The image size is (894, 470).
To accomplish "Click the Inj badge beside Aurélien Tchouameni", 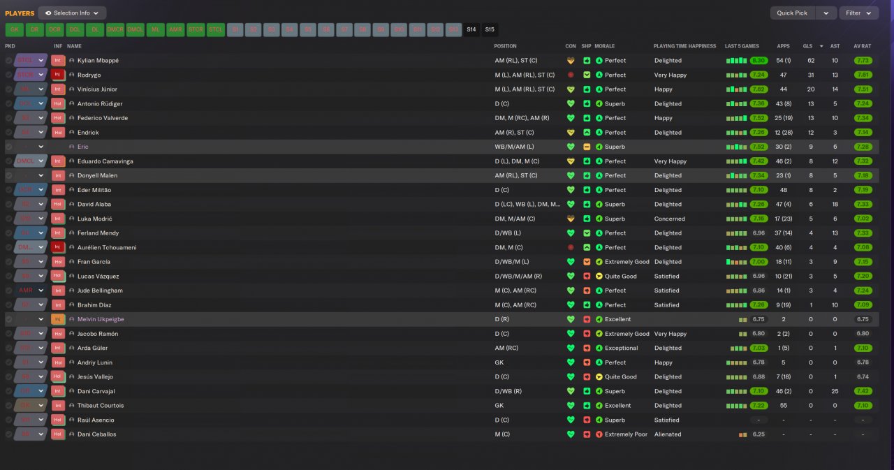I will point(58,247).
